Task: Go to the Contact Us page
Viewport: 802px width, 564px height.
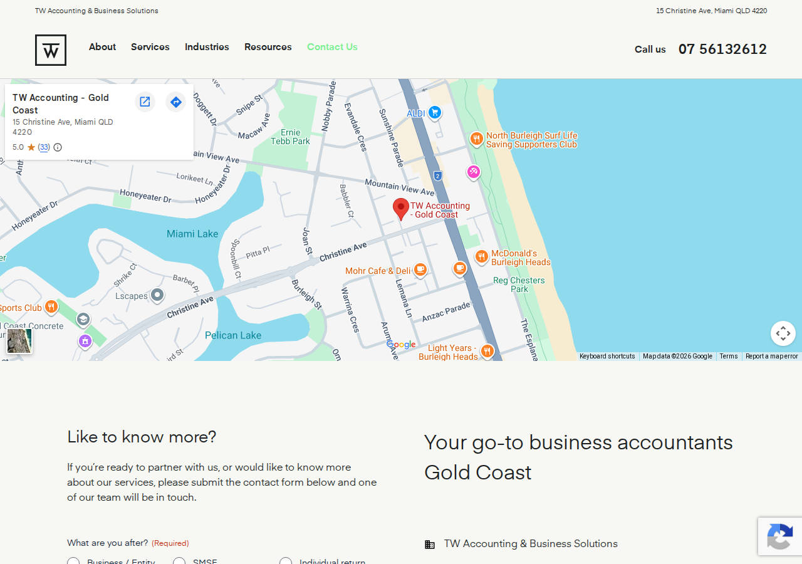Action: click(x=332, y=47)
